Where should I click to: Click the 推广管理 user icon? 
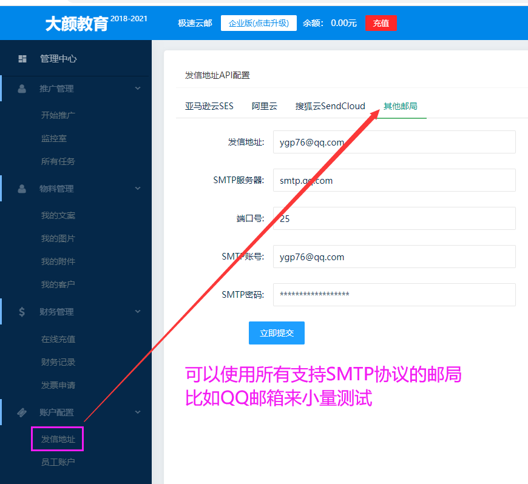(22, 89)
